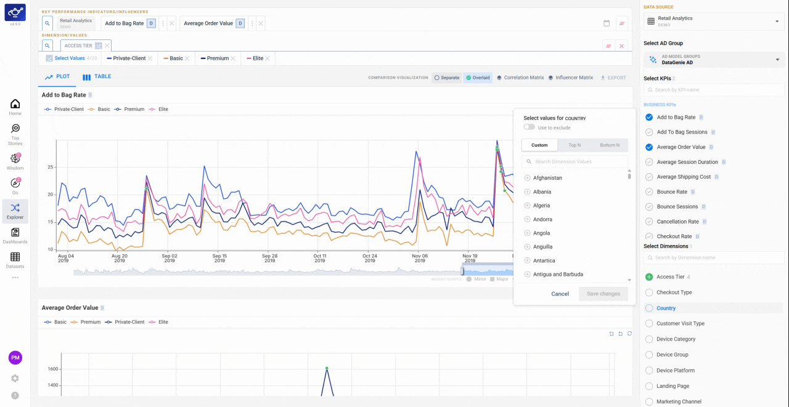Check Add To Bag Sessions KPI
Screen dimensions: 789x407
coord(649,132)
